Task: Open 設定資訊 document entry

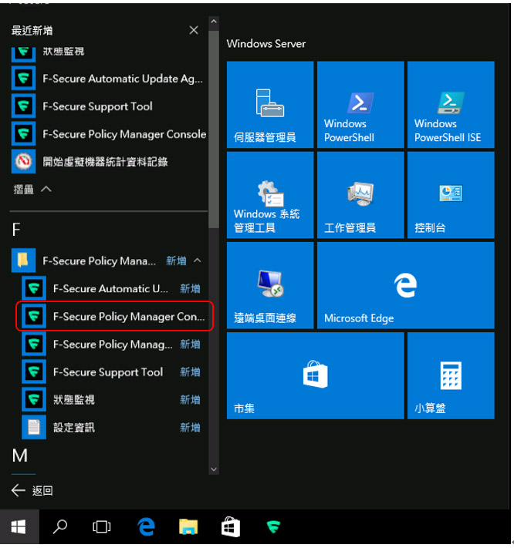Action: click(113, 427)
